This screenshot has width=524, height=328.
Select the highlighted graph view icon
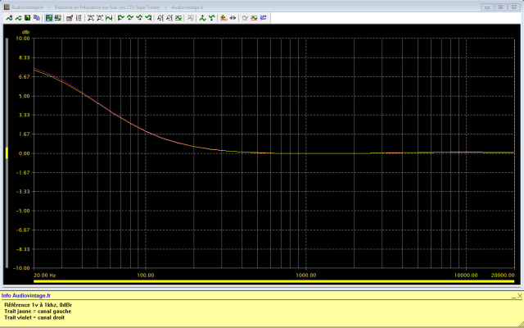[x=49, y=18]
